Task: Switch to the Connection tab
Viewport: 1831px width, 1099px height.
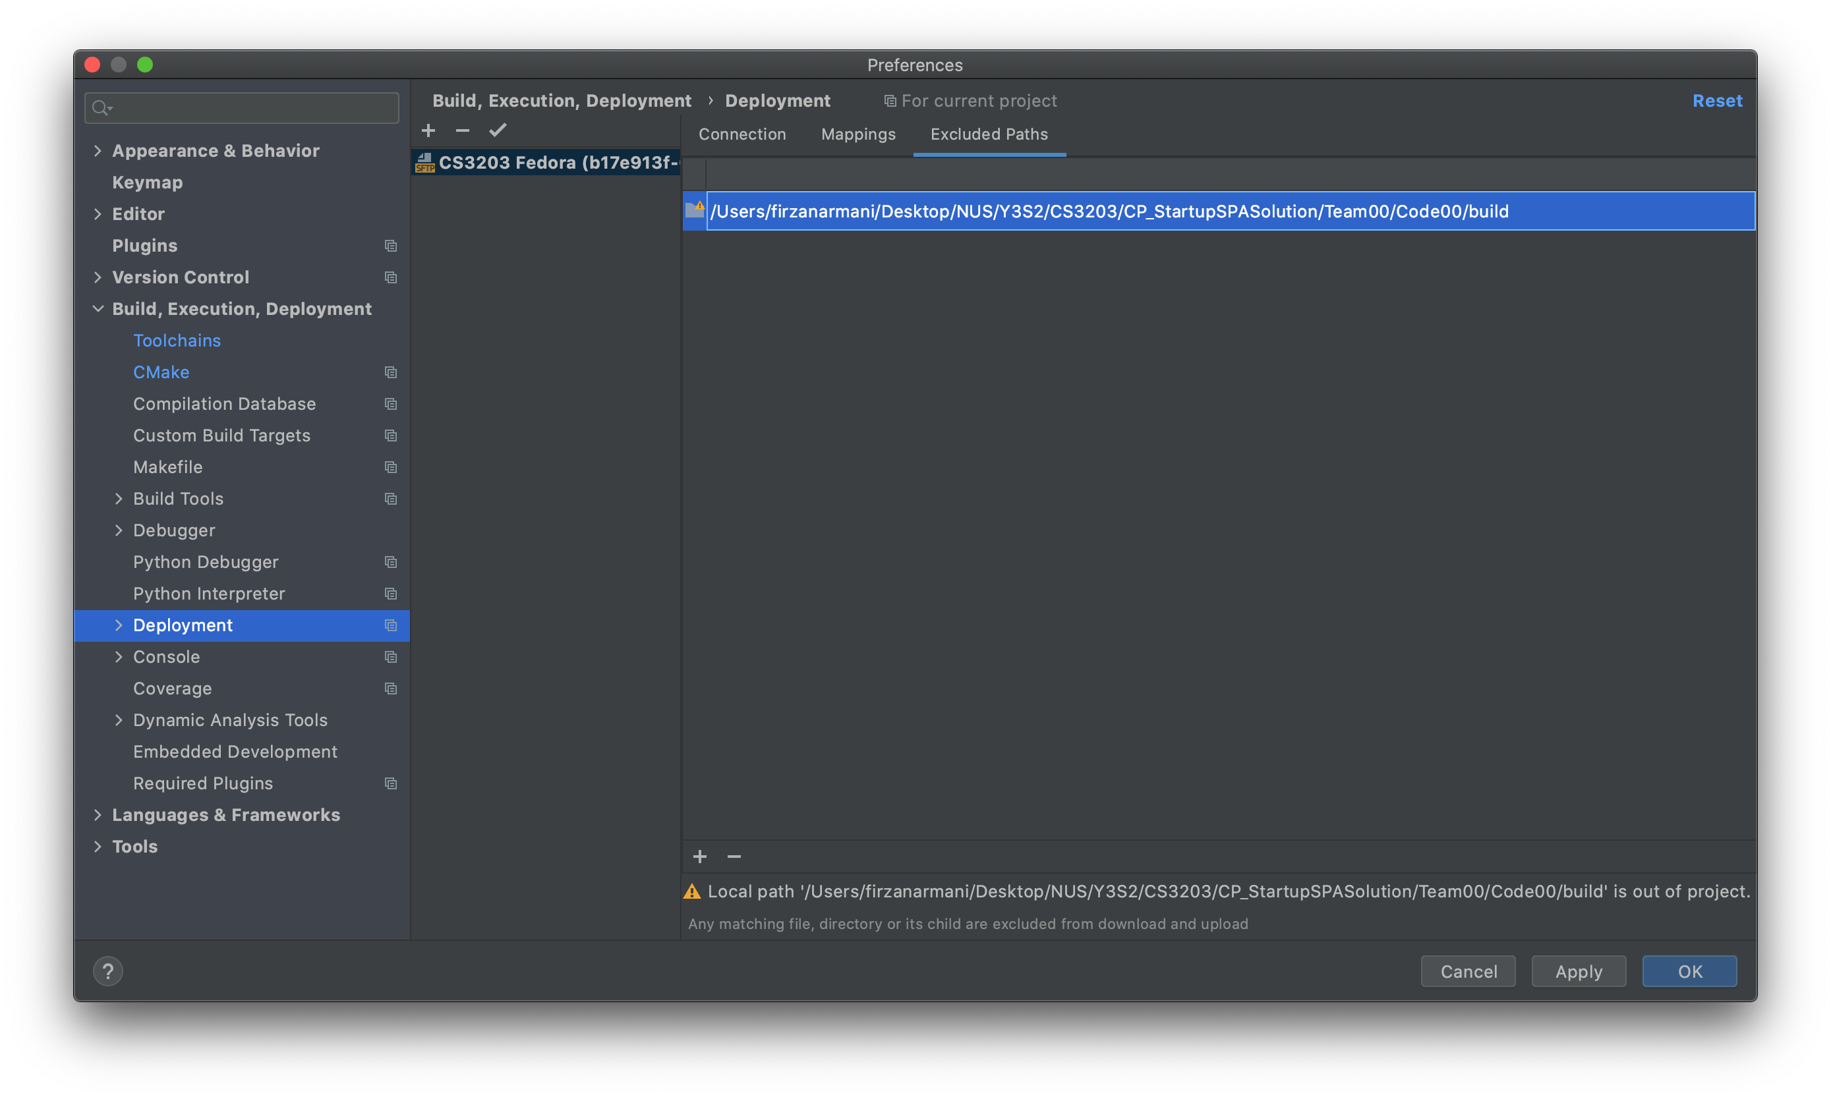Action: (741, 133)
